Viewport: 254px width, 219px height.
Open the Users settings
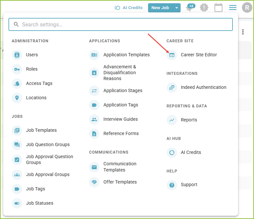(32, 55)
